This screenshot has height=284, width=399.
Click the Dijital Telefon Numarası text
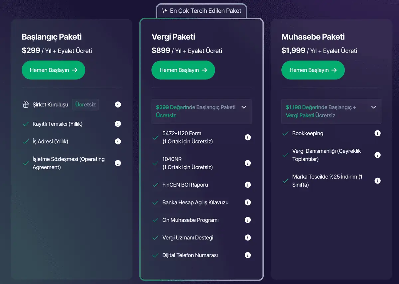click(190, 255)
